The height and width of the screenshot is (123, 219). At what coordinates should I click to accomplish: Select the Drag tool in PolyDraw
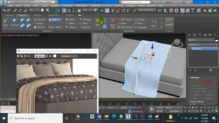(x=5, y=22)
